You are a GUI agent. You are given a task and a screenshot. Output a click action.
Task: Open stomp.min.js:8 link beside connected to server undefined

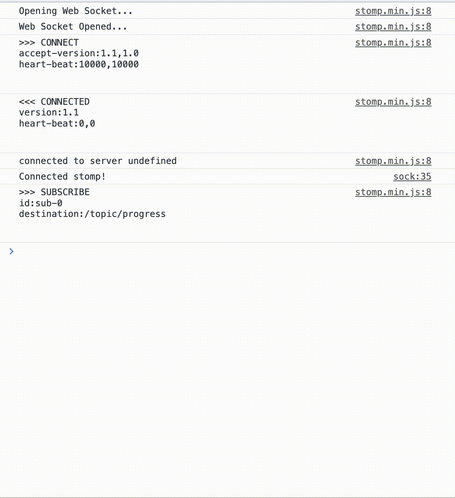click(x=393, y=161)
